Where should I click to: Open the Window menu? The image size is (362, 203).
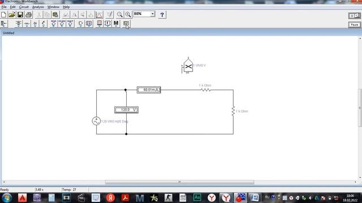pyautogui.click(x=53, y=7)
